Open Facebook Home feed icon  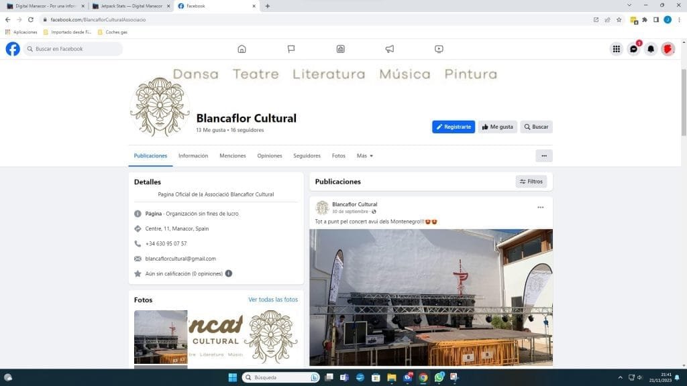coord(242,49)
